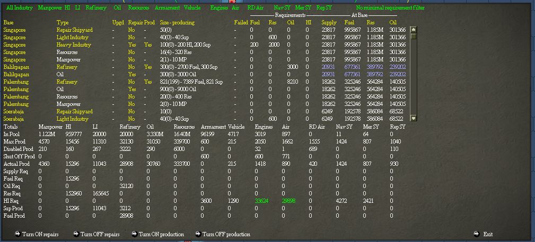Sort by the Type column header

click(63, 22)
